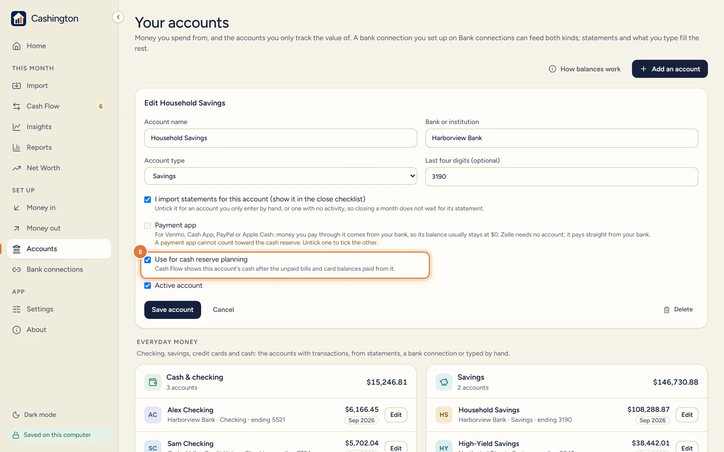Click the Cashington logo icon

(19, 19)
